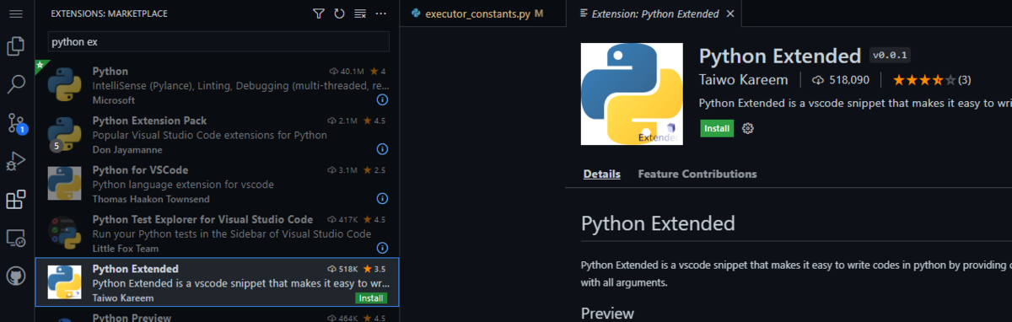Click the Python Extended title in details
The height and width of the screenshot is (322, 1012).
(780, 56)
